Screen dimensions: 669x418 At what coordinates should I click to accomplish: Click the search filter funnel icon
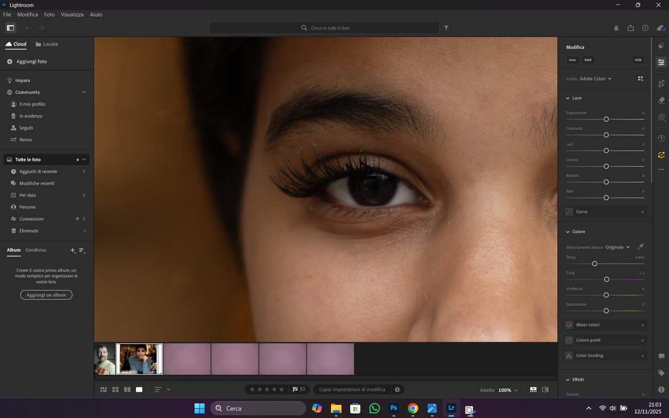pyautogui.click(x=446, y=28)
